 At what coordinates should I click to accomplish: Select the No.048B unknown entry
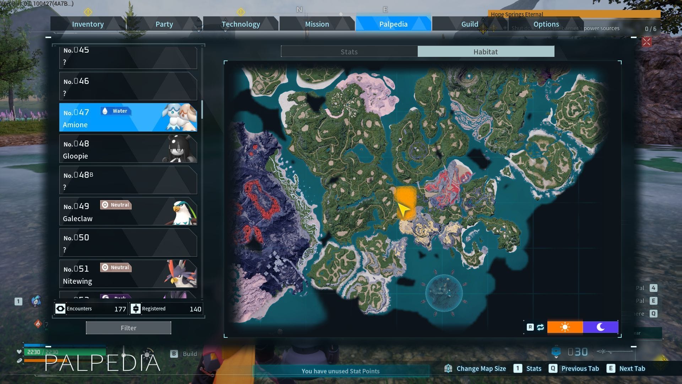[x=128, y=180]
